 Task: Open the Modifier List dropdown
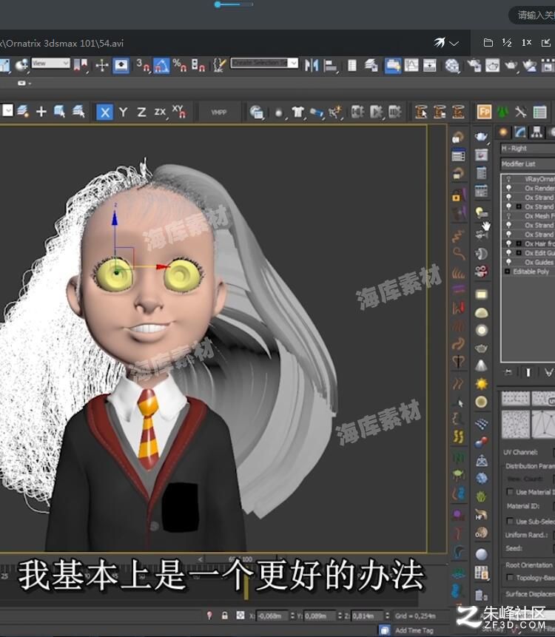click(528, 164)
